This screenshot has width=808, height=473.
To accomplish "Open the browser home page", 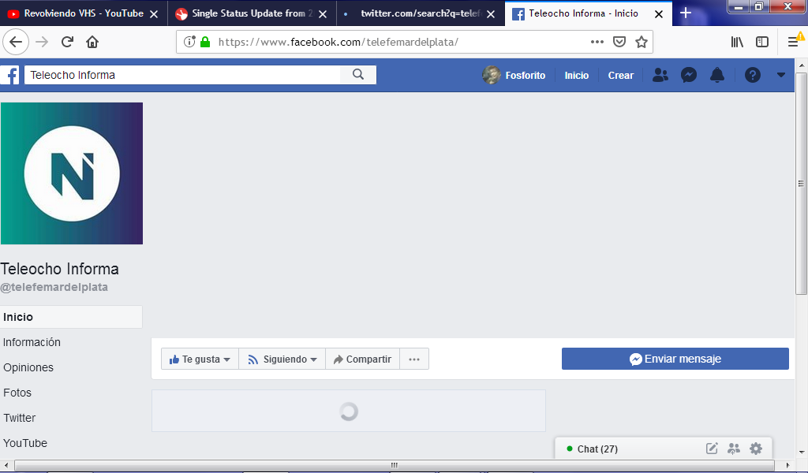I will coord(92,42).
